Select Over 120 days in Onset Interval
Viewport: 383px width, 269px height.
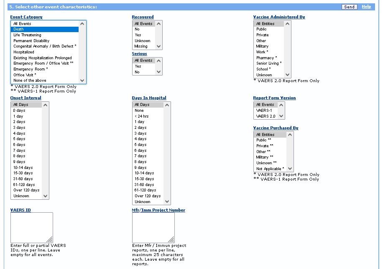pos(26,190)
